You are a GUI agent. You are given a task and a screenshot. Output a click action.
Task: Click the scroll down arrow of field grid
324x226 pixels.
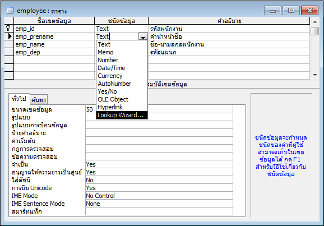tap(315, 75)
